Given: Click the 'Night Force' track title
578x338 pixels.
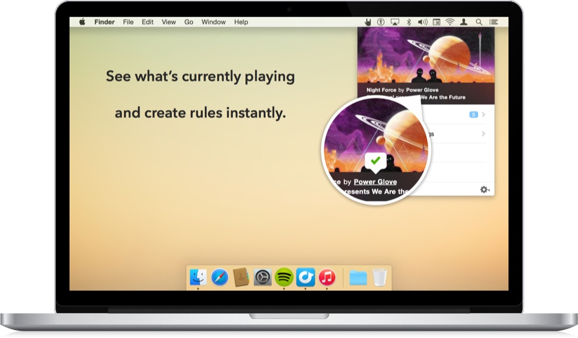Looking at the screenshot, I should (381, 90).
